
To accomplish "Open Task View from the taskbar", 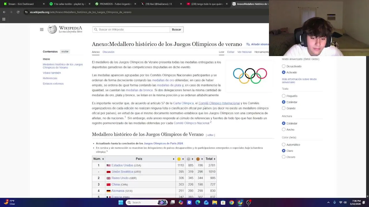I will (172, 202).
